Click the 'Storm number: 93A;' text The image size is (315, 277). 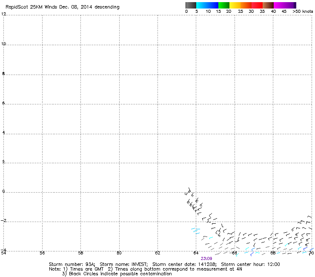click(x=72, y=264)
